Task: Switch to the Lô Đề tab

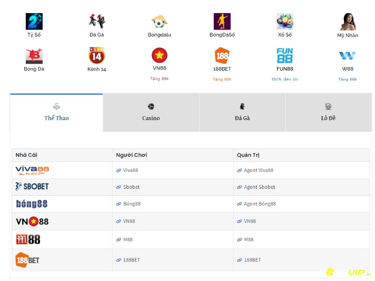Action: [328, 112]
